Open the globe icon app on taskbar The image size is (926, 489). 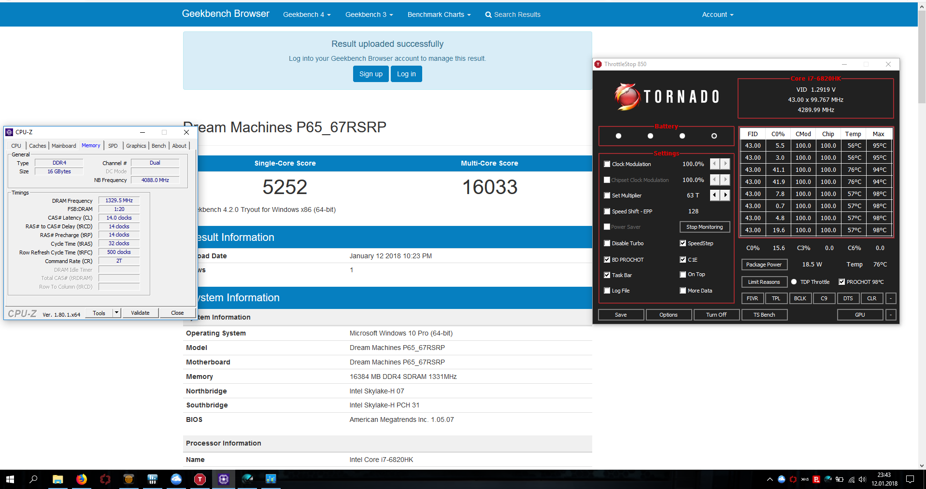(128, 479)
